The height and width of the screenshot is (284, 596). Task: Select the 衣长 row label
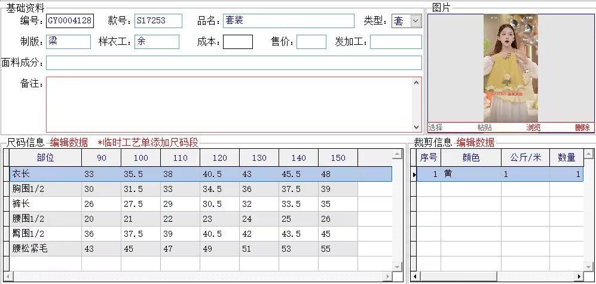pos(45,174)
